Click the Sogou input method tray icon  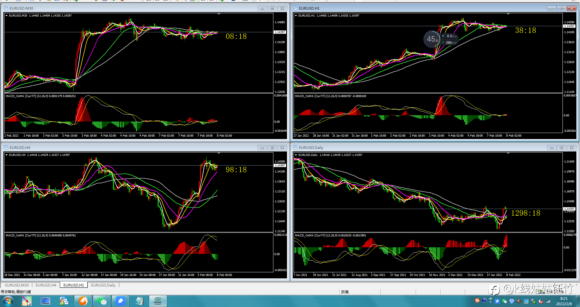(x=477, y=301)
